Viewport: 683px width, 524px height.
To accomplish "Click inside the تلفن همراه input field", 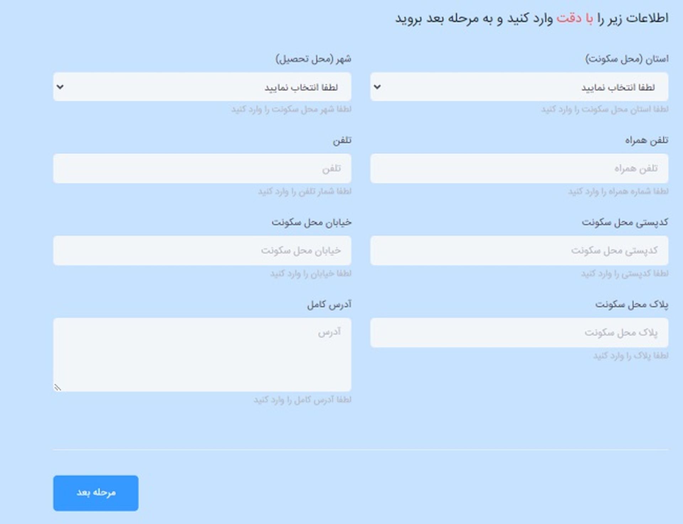I will (x=519, y=168).
